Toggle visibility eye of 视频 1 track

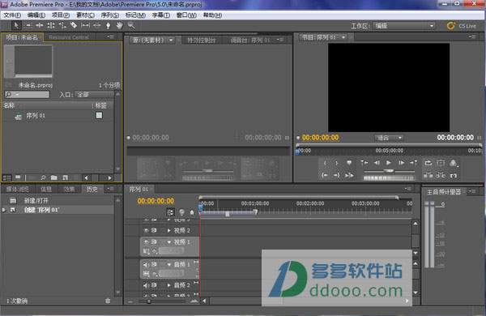point(147,242)
